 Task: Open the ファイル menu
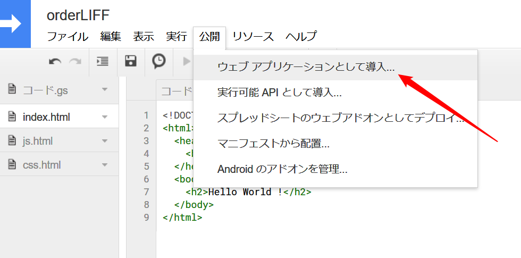point(68,37)
